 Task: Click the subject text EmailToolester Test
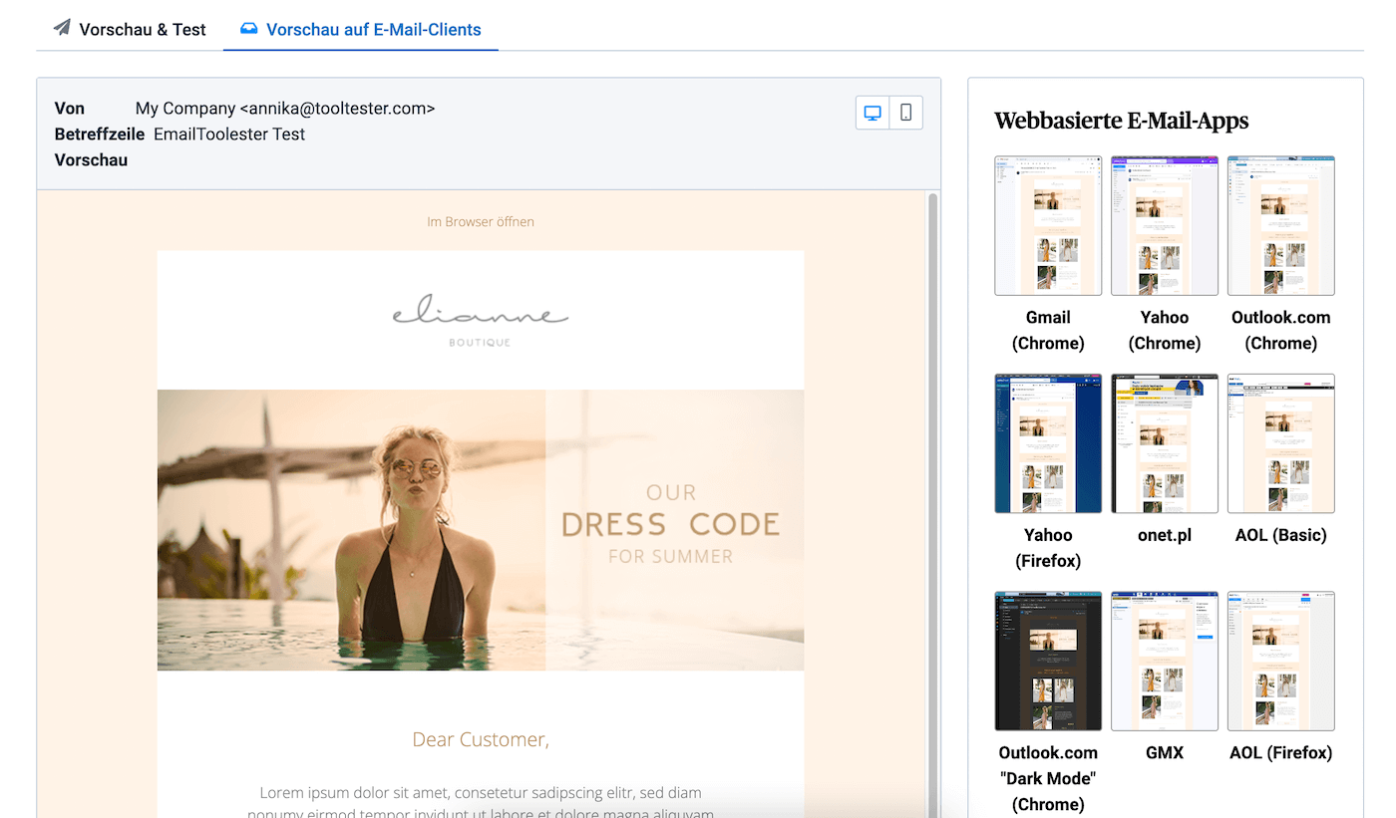pos(229,134)
